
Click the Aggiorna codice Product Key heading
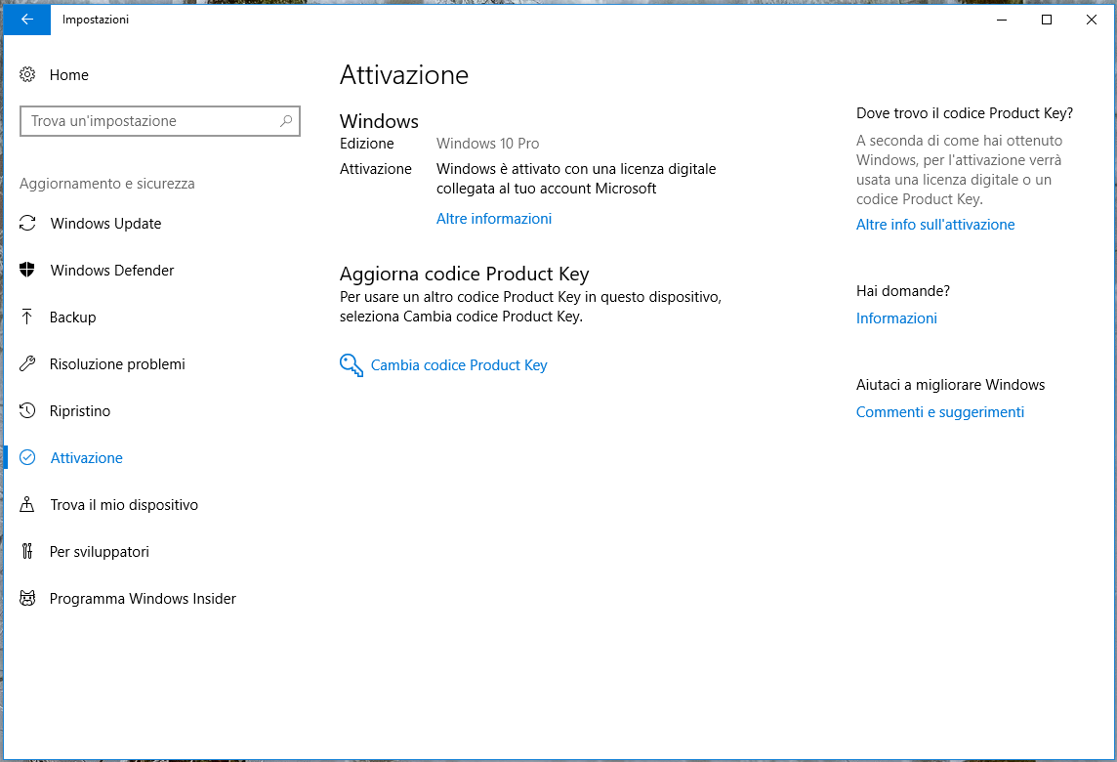pyautogui.click(x=464, y=274)
